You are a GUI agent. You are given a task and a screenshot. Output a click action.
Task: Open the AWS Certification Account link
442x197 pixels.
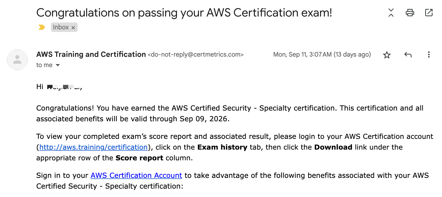136,176
